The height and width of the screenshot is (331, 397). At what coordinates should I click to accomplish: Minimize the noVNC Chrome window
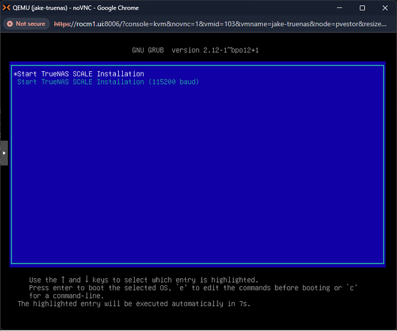point(340,8)
